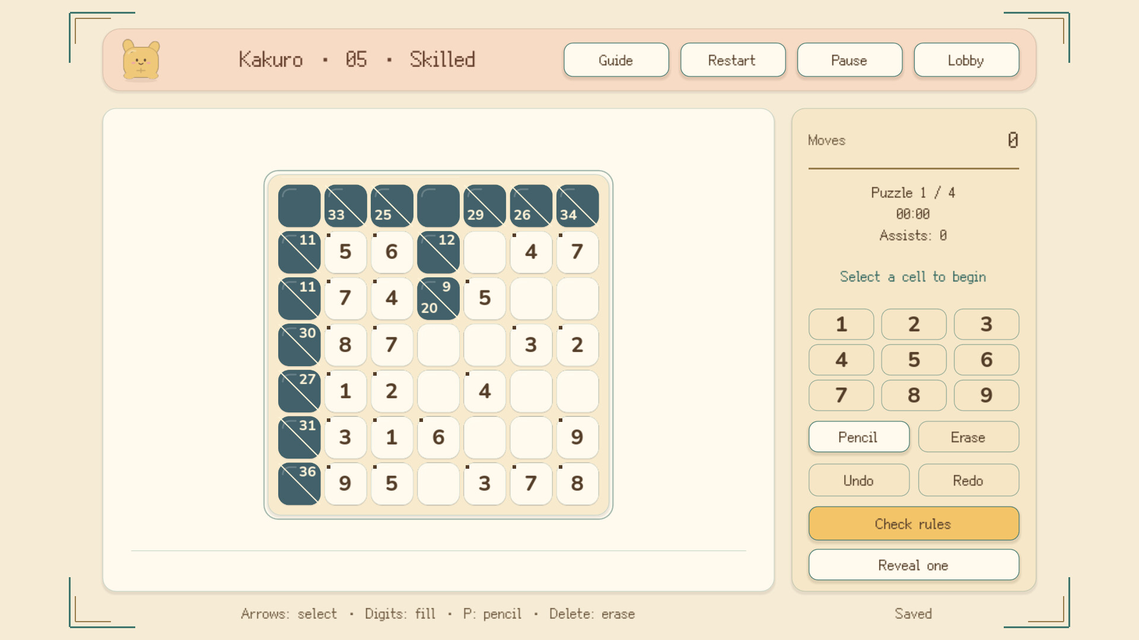Choose digit 9 on the number pad
Viewport: 1139px width, 640px height.
pyautogui.click(x=986, y=395)
